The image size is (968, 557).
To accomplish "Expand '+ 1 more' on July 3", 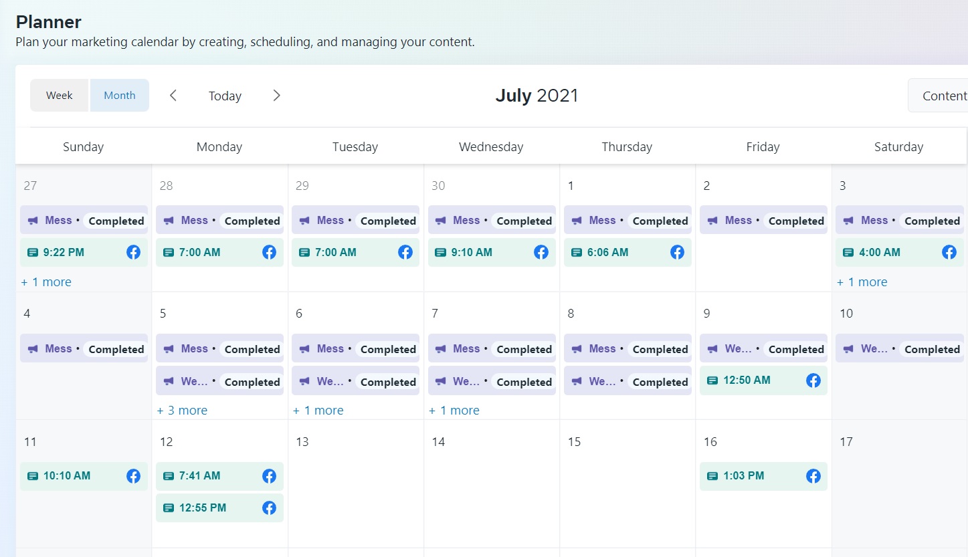I will click(862, 282).
